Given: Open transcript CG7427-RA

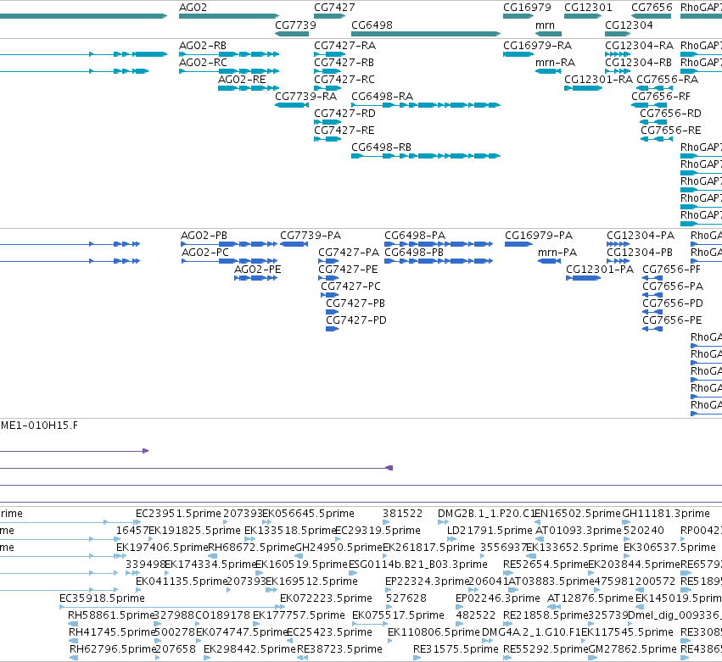Looking at the screenshot, I should click(330, 54).
